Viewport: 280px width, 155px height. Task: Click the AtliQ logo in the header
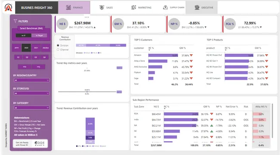click(8, 7)
